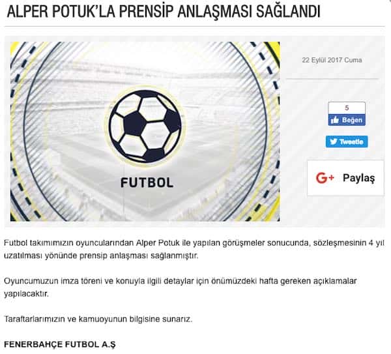The image size is (391, 354).
Task: Click the first paragraph mentioning Alper Potuk
Action: click(x=194, y=249)
